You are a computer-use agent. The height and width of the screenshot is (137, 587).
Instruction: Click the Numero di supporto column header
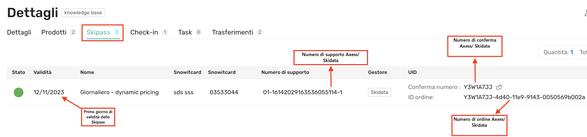285,72
